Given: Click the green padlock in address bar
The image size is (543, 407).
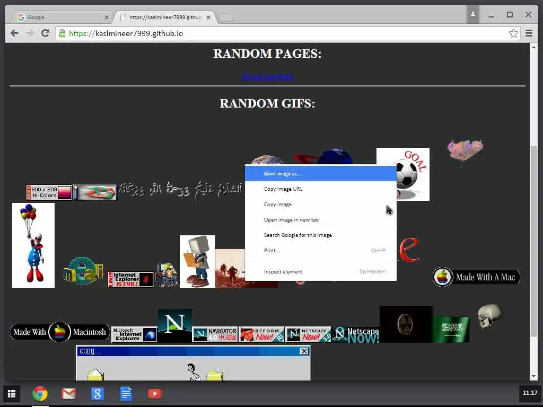Looking at the screenshot, I should tap(62, 33).
